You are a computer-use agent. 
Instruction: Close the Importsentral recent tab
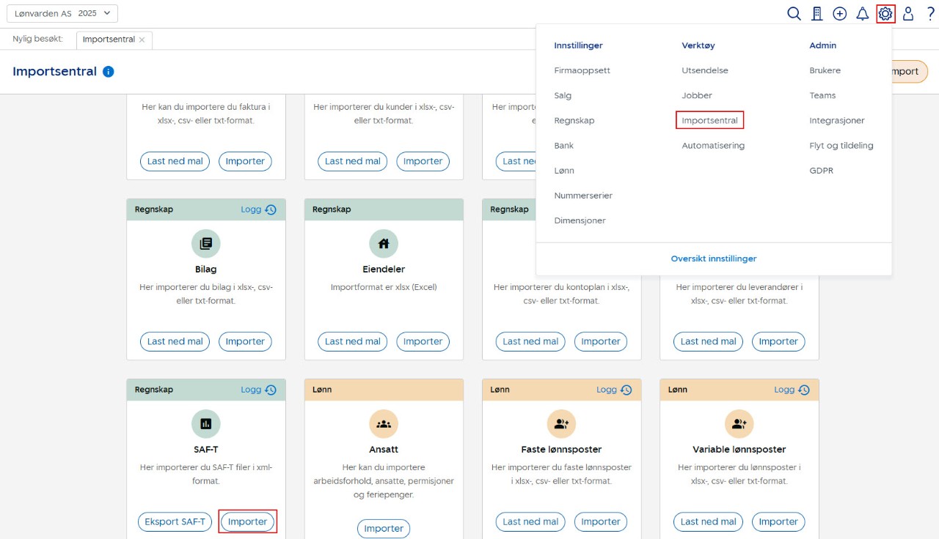[x=142, y=40]
